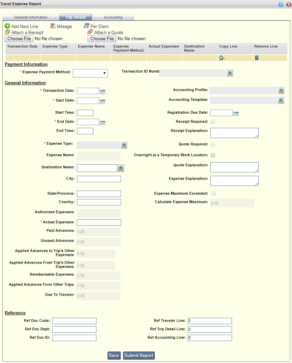The image size is (292, 363).
Task: Click the Start Time input field
Action: (85, 113)
